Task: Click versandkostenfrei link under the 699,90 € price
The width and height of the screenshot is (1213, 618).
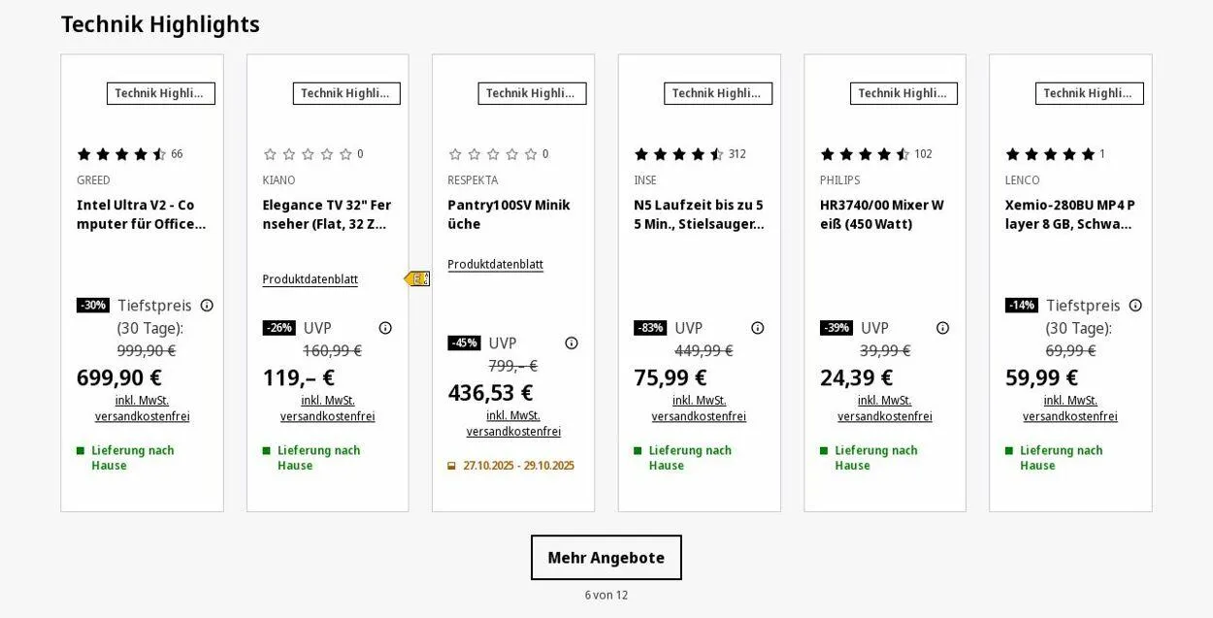Action: [x=143, y=416]
